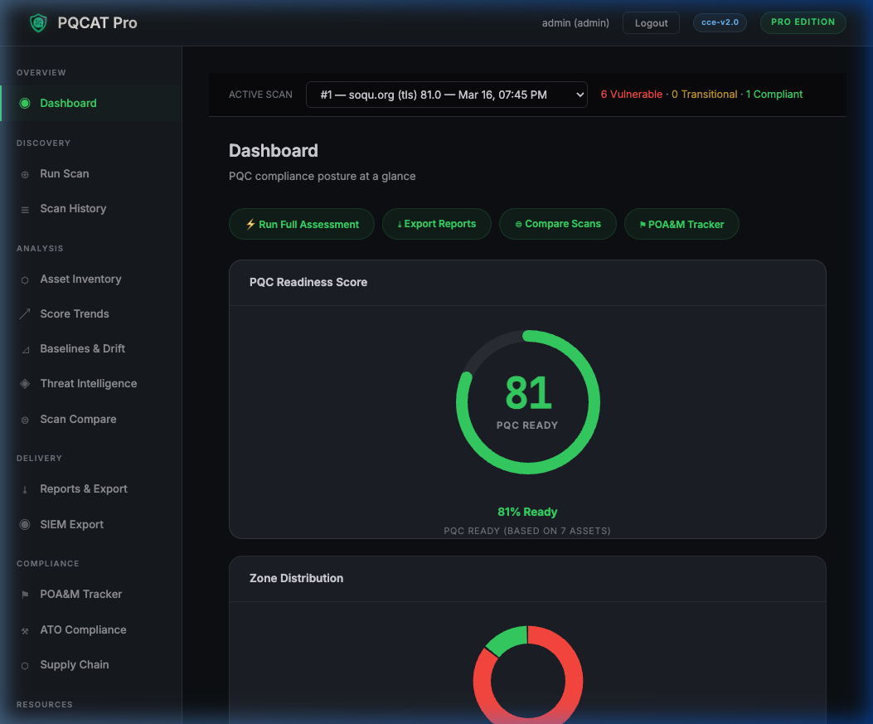Select the Run Scan crosshair icon
Image resolution: width=873 pixels, height=724 pixels.
pyautogui.click(x=23, y=174)
